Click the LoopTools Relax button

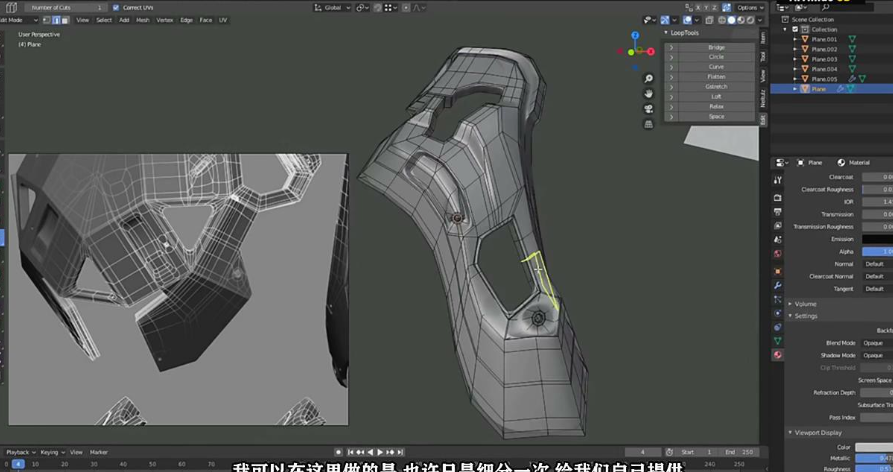click(x=716, y=106)
